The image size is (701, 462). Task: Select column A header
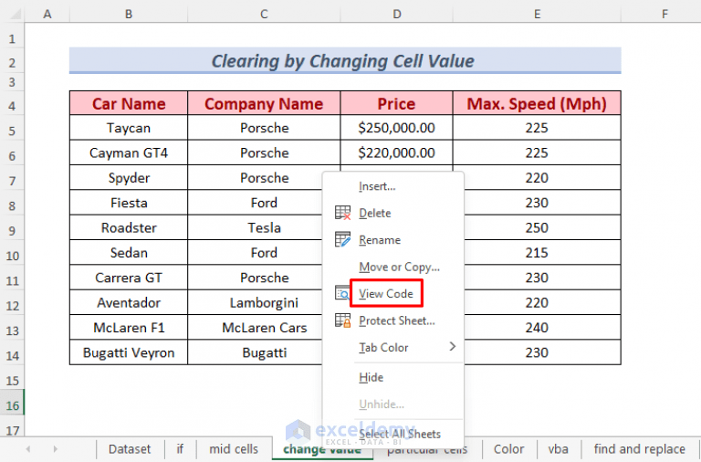click(47, 15)
